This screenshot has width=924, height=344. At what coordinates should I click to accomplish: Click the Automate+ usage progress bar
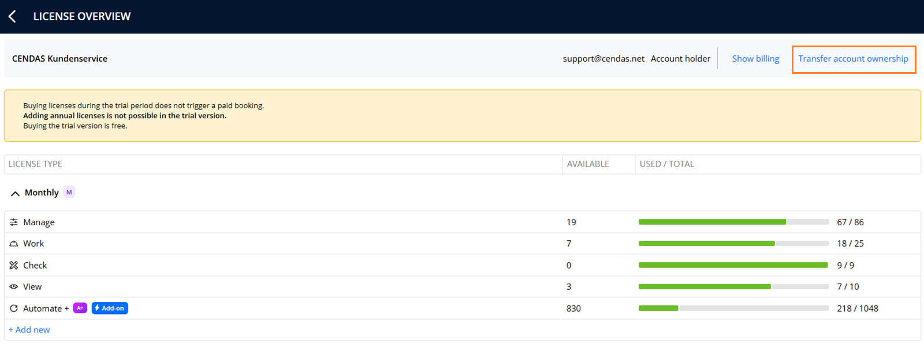(x=733, y=308)
